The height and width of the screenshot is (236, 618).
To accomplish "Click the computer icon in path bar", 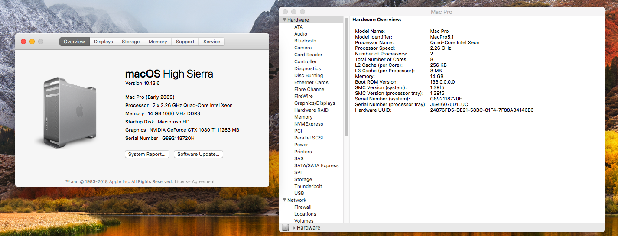I will coord(285,228).
